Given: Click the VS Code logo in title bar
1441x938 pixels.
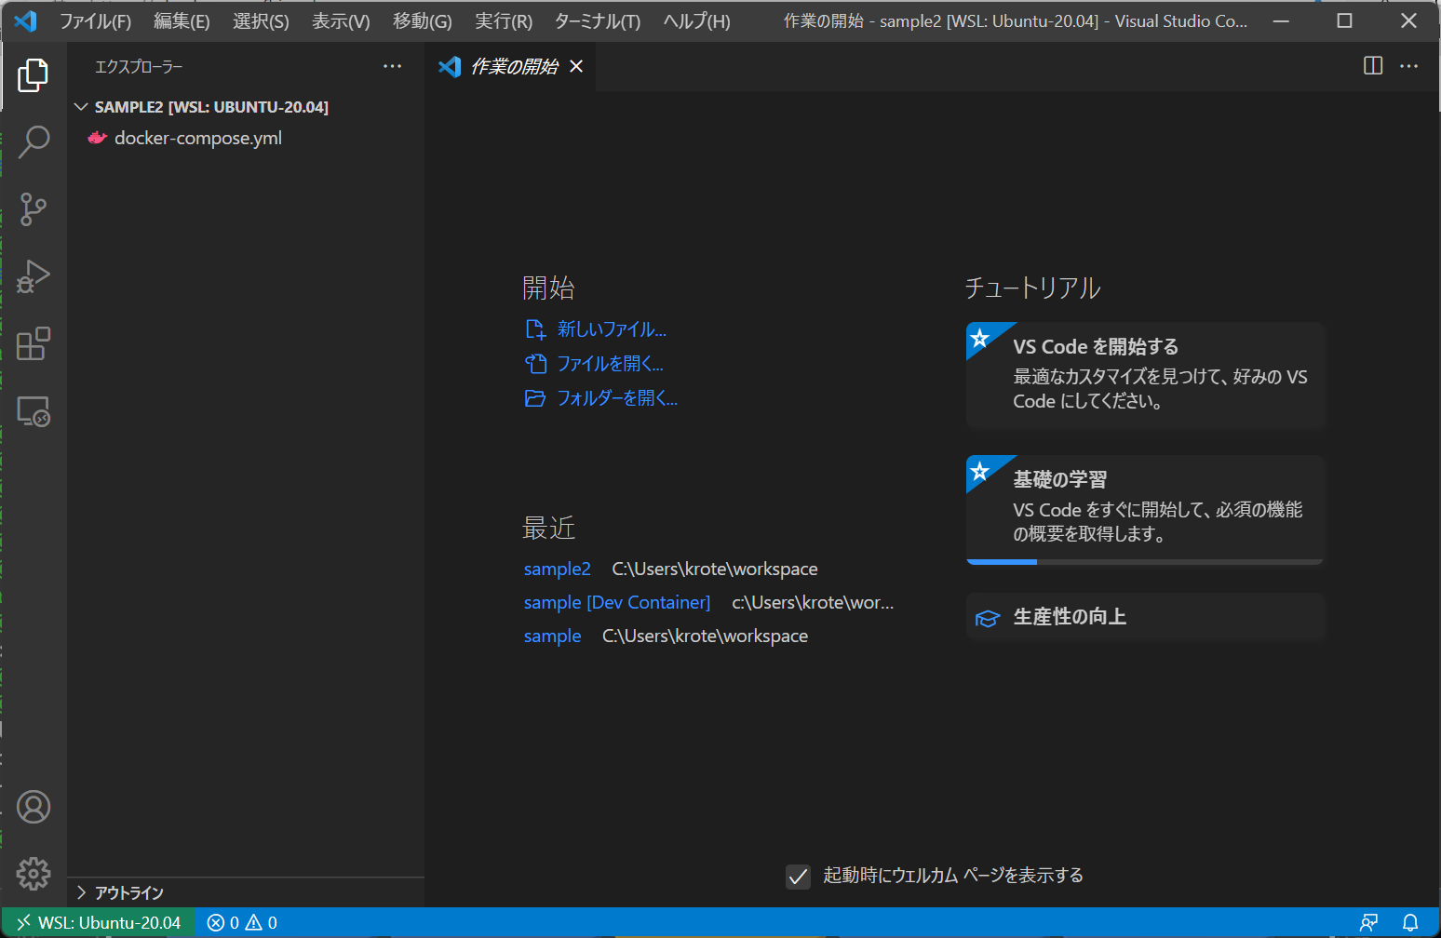Looking at the screenshot, I should point(26,20).
